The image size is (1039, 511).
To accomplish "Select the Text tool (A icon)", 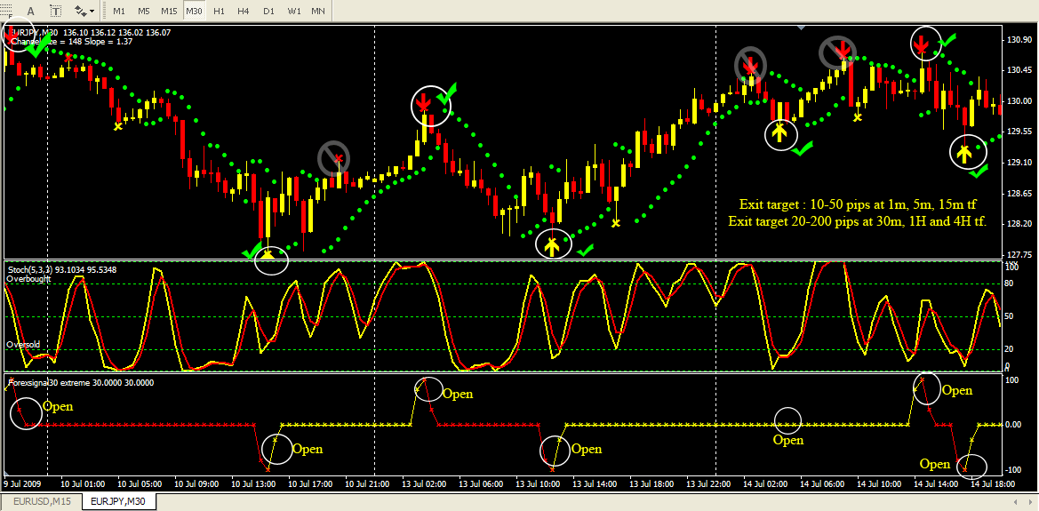I will point(30,11).
